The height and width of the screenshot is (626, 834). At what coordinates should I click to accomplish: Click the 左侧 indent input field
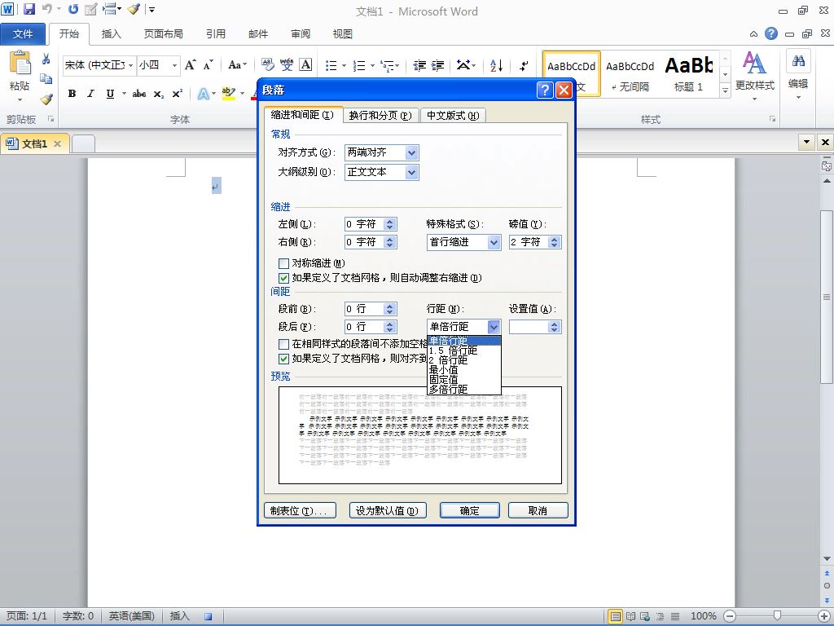[x=364, y=225]
